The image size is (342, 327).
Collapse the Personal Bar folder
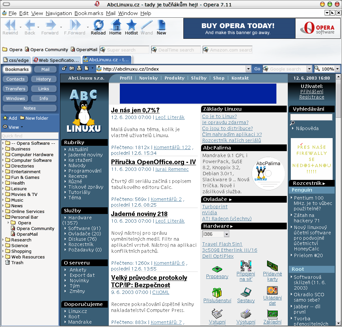click(x=3, y=217)
